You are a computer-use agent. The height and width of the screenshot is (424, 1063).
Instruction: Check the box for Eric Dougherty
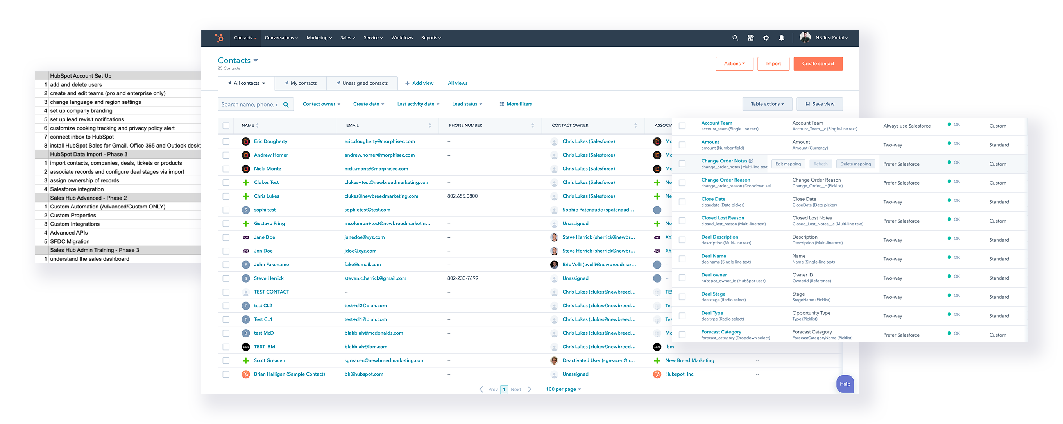(x=226, y=141)
